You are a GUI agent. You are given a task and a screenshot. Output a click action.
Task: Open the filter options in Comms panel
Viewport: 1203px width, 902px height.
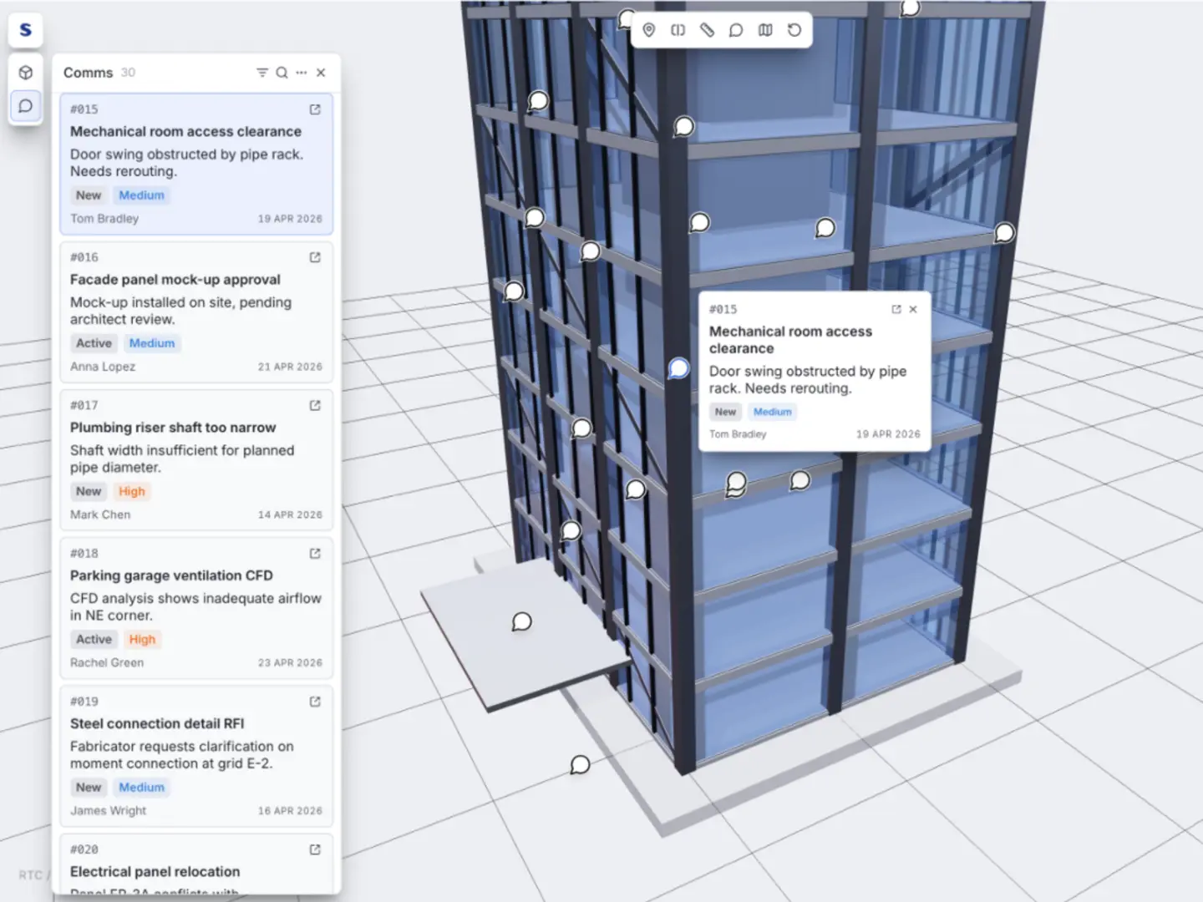(x=261, y=73)
